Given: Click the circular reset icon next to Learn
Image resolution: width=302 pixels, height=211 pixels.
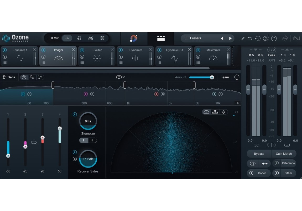Looking at the screenshot, I should [237, 77].
